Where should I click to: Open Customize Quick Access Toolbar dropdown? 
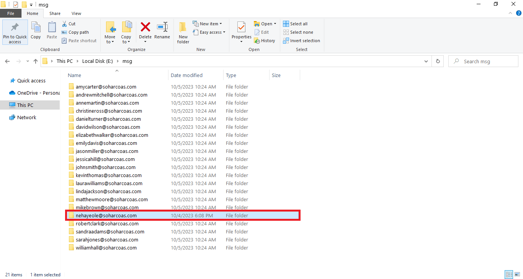[x=31, y=5]
